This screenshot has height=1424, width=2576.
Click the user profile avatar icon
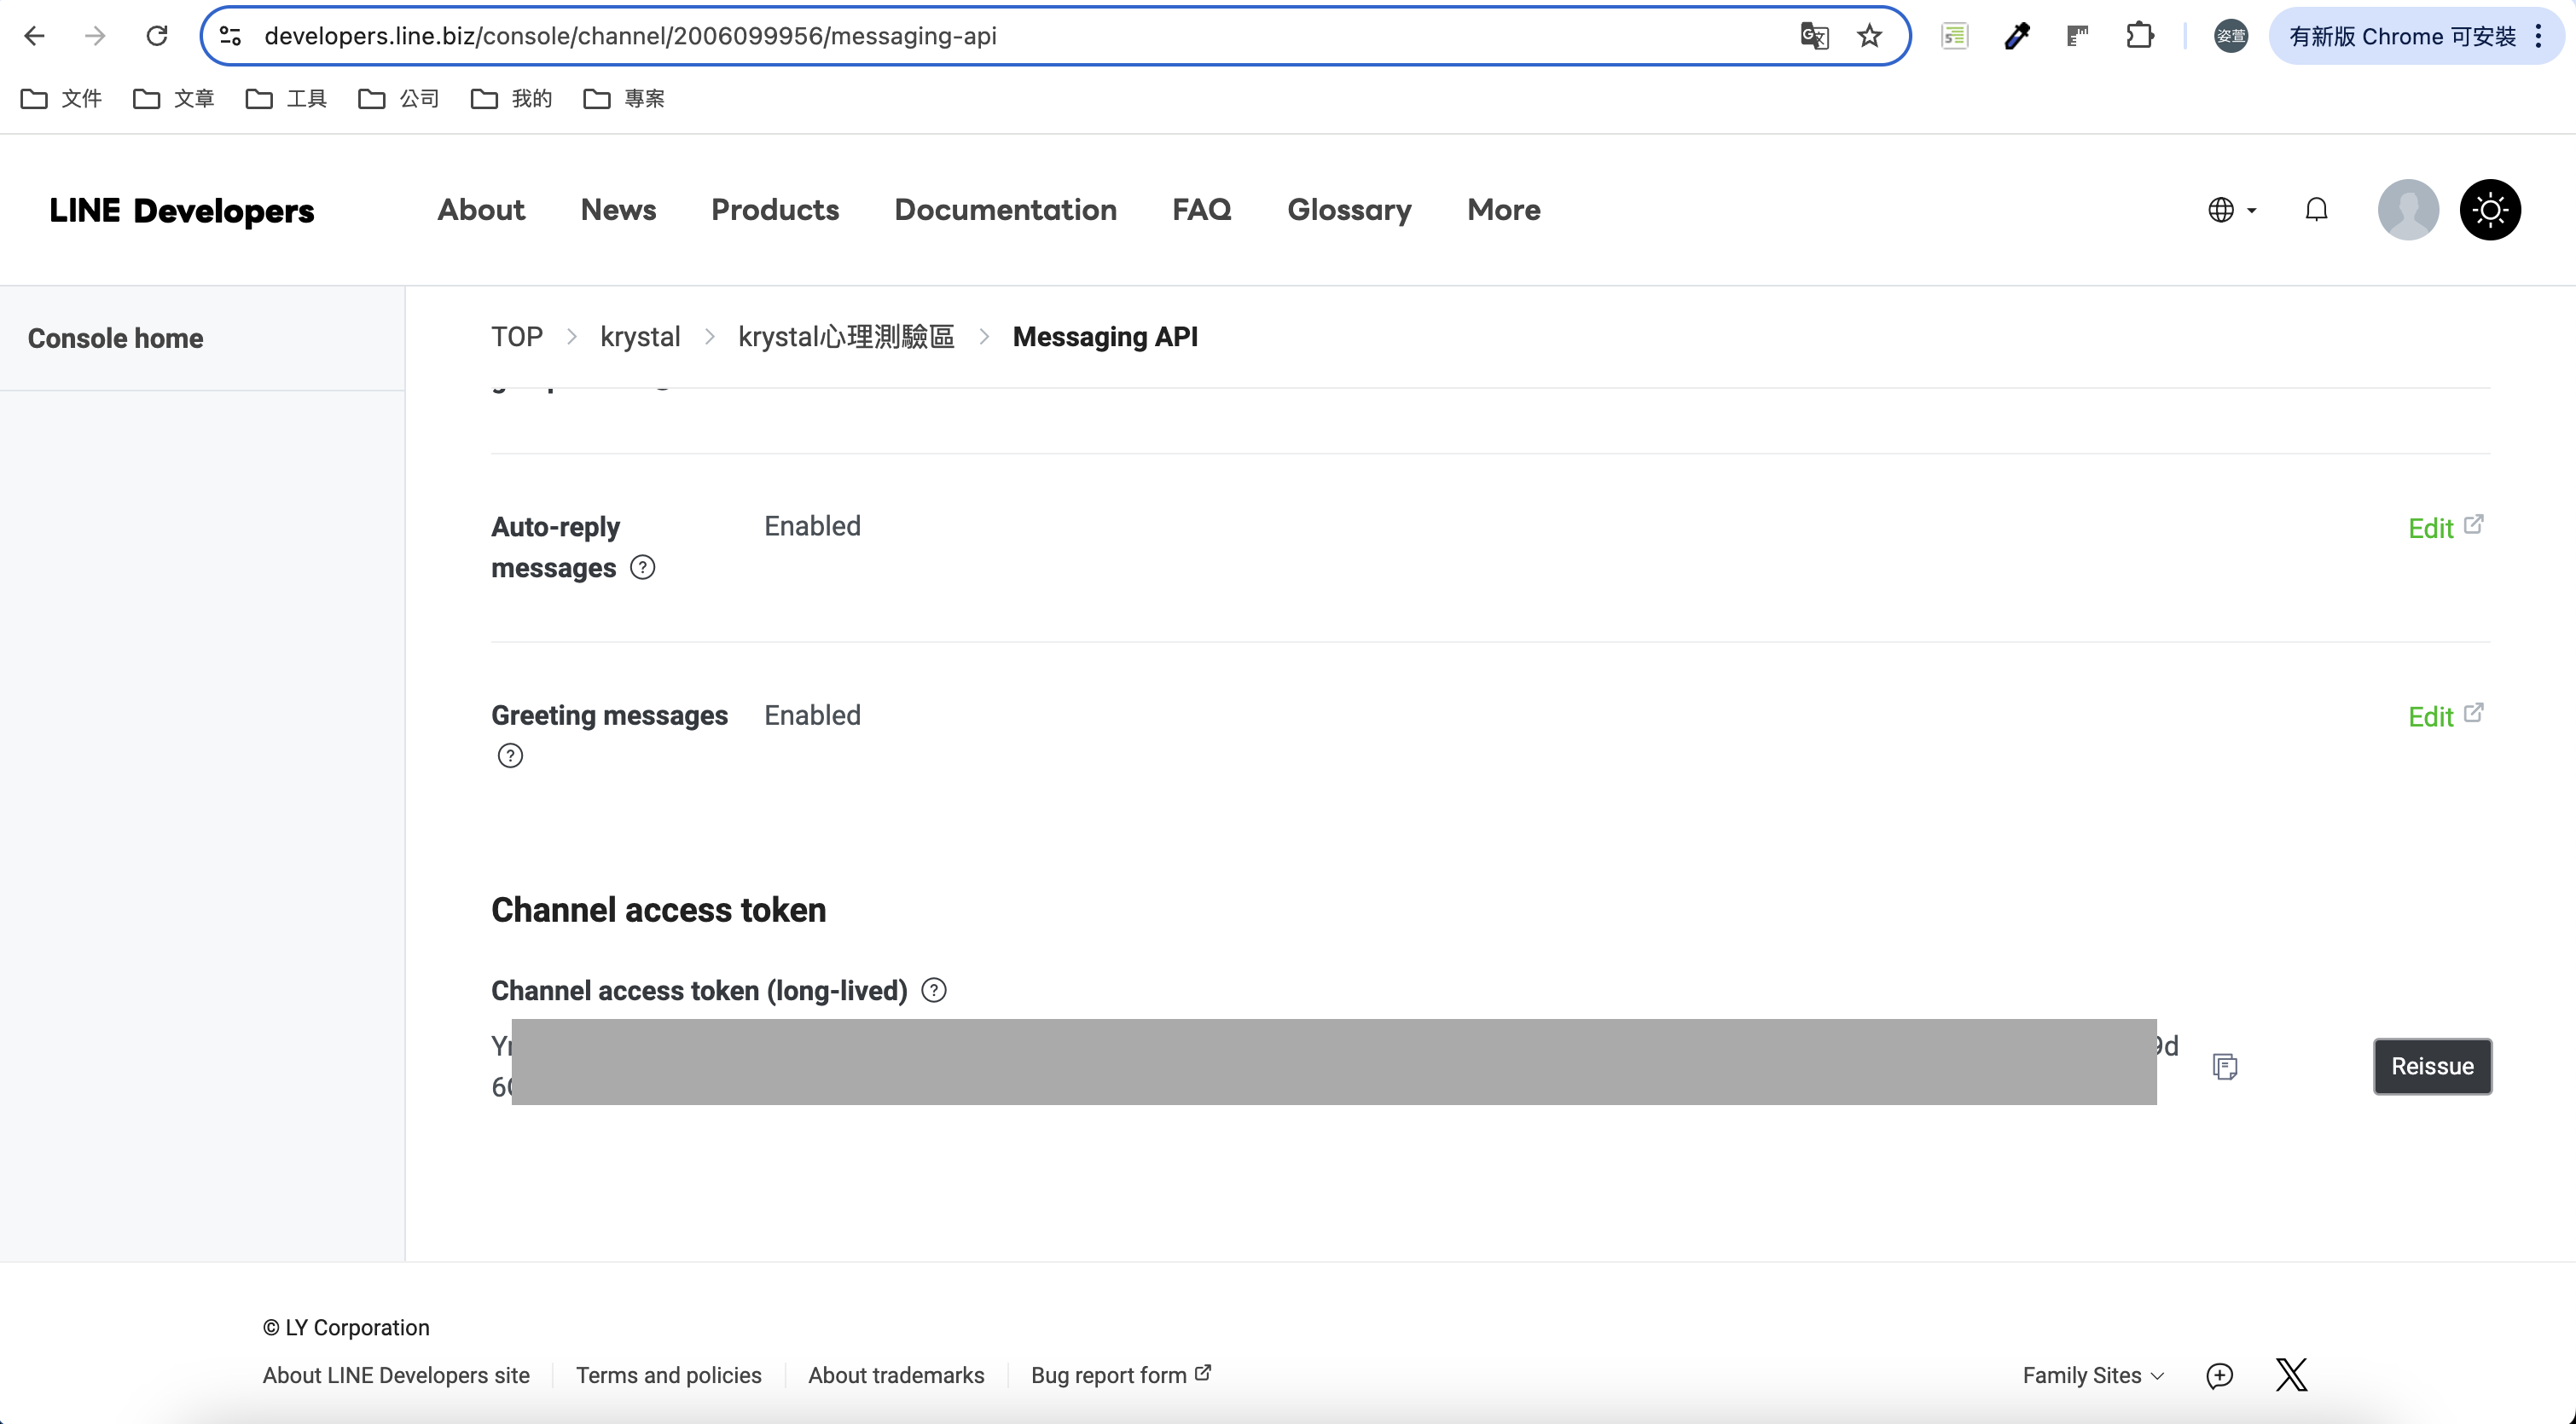pyautogui.click(x=2408, y=209)
